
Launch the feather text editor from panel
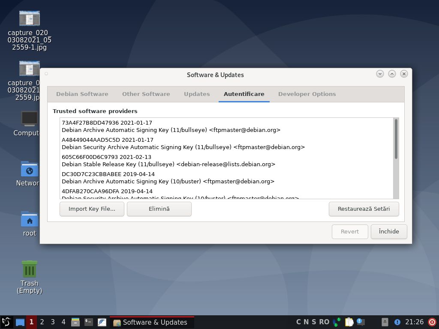point(102,322)
